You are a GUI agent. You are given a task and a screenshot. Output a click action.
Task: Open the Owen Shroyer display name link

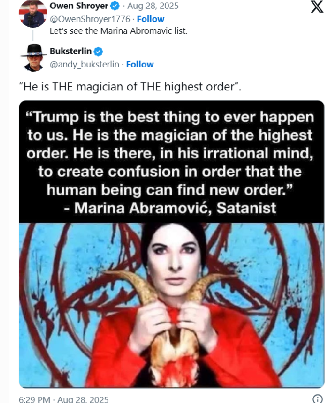click(x=79, y=6)
